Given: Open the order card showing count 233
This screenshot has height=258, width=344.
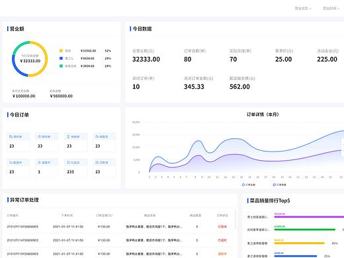Looking at the screenshot, I should pyautogui.click(x=76, y=168).
